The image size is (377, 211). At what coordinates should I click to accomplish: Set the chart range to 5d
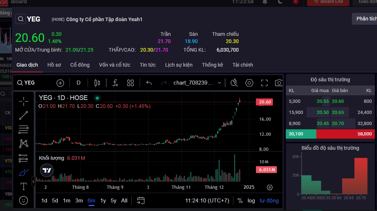tap(55, 201)
